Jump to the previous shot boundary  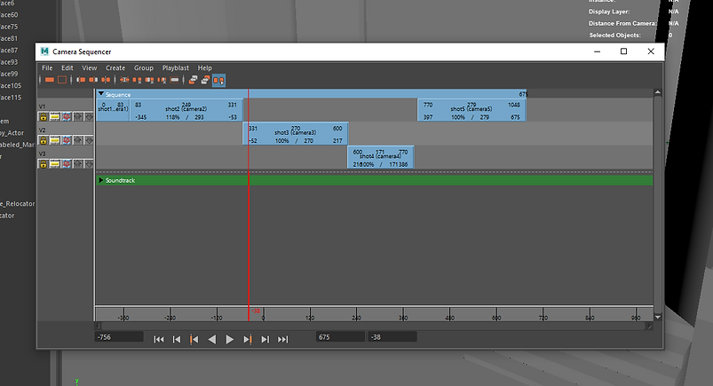[194, 339]
